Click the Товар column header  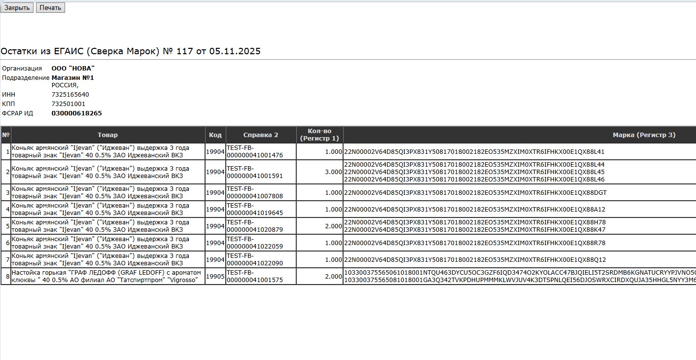[x=107, y=135]
